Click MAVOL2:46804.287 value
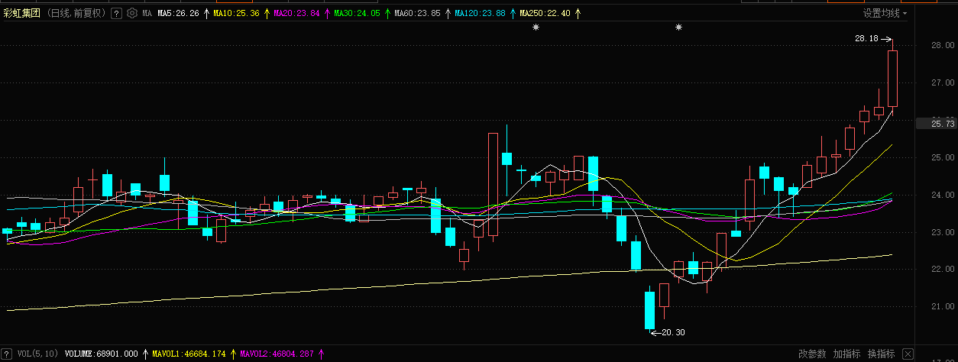 tap(277, 354)
